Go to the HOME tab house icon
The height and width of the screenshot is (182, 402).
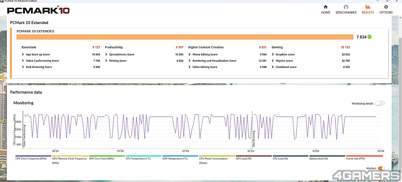pos(325,7)
